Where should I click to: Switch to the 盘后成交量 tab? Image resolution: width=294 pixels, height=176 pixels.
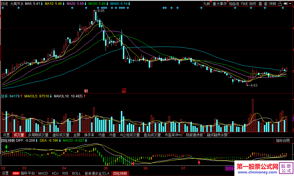tap(152, 135)
